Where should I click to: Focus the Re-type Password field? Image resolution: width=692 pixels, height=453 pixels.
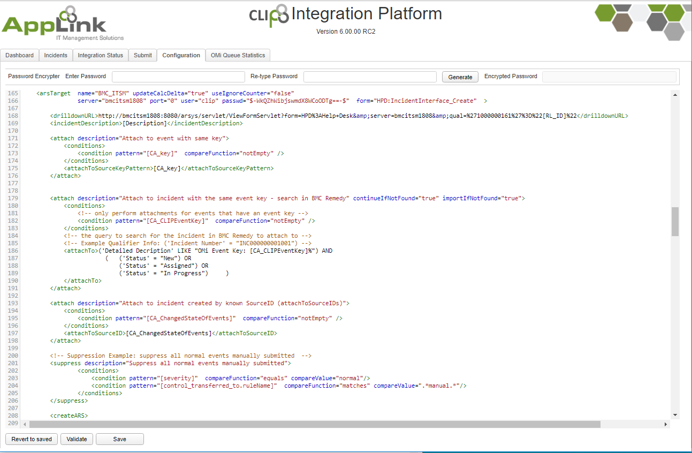(370, 77)
